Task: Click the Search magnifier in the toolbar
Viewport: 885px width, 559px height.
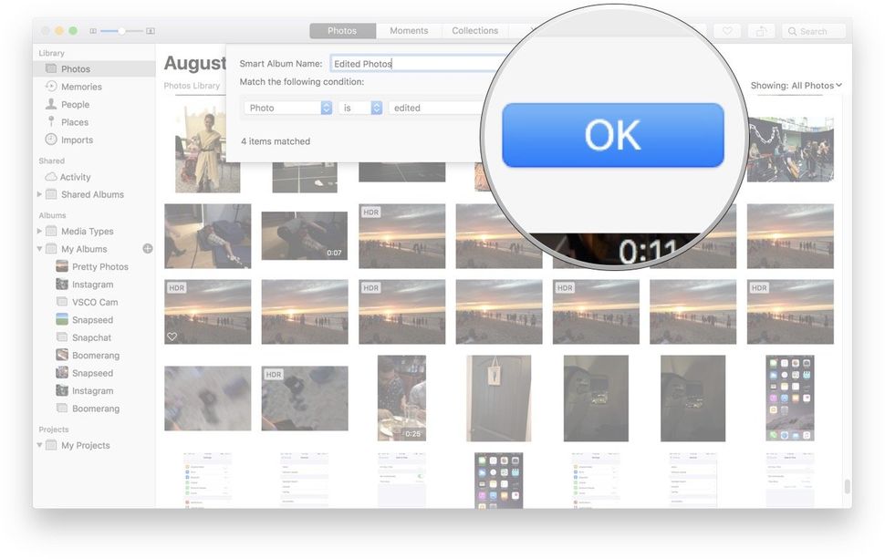Action: point(790,30)
